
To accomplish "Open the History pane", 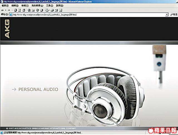I will click(x=41, y=10).
